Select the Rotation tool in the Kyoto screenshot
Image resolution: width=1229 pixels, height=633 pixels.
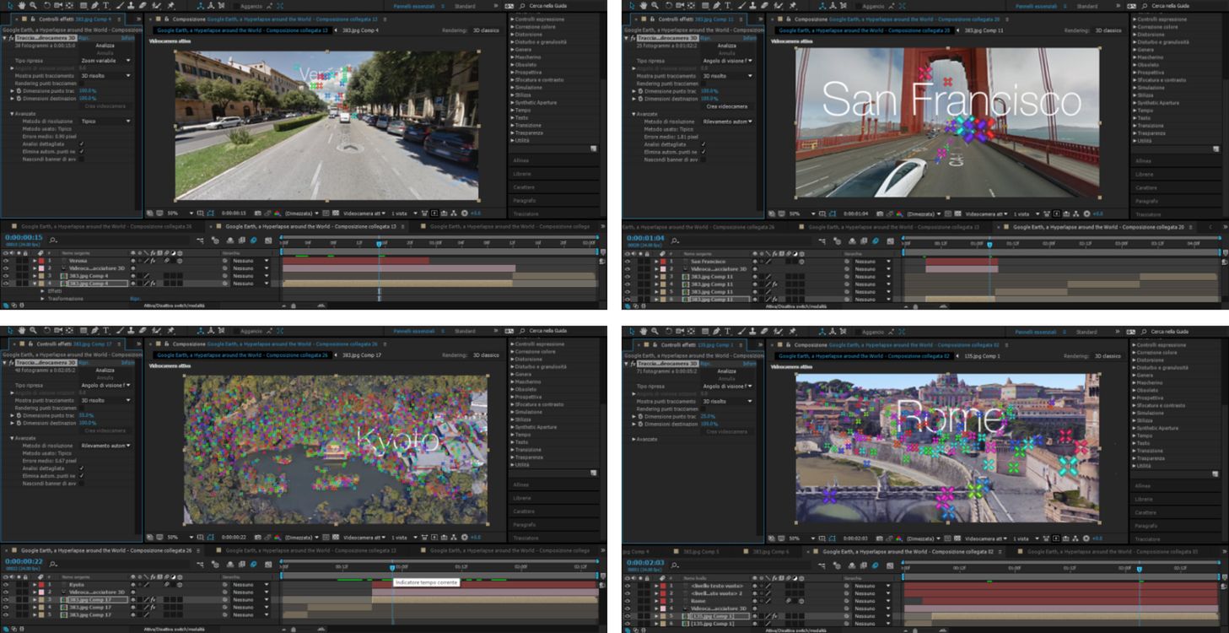pos(47,331)
